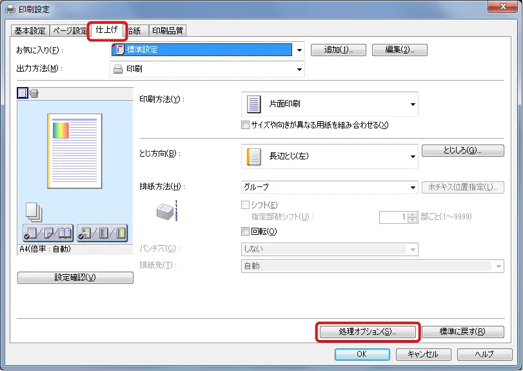
Task: Open the ページ設定 tab
Action: point(70,31)
